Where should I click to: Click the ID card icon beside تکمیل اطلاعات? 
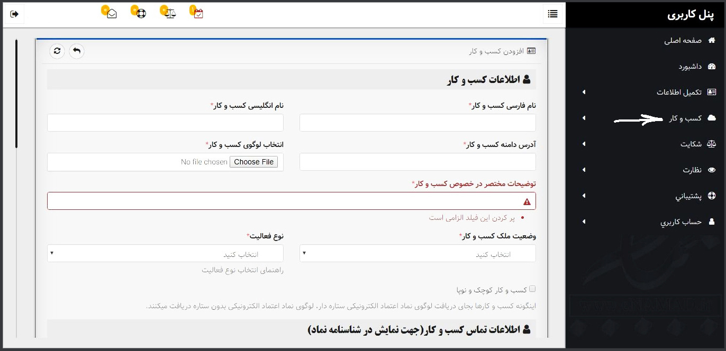(x=711, y=92)
